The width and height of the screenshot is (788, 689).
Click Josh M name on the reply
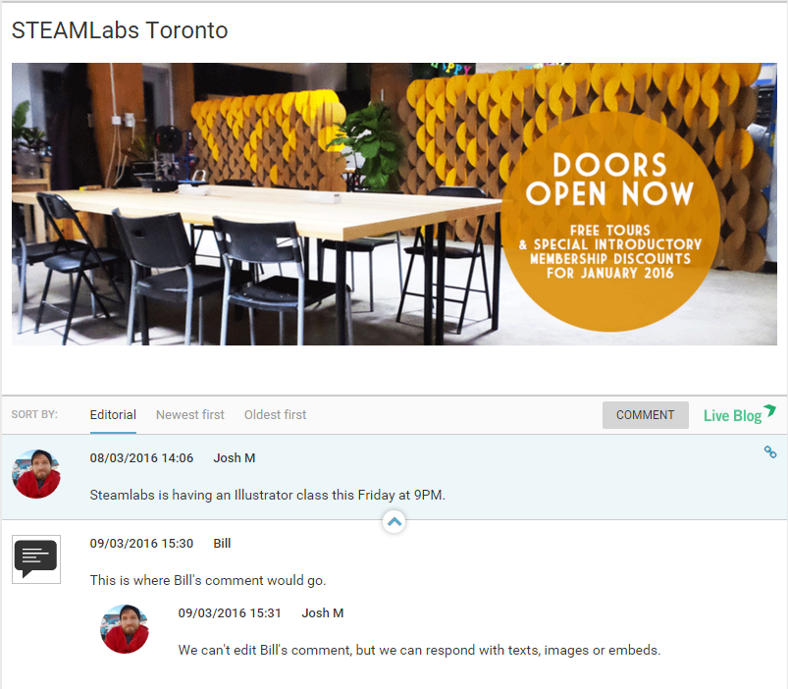tap(323, 613)
